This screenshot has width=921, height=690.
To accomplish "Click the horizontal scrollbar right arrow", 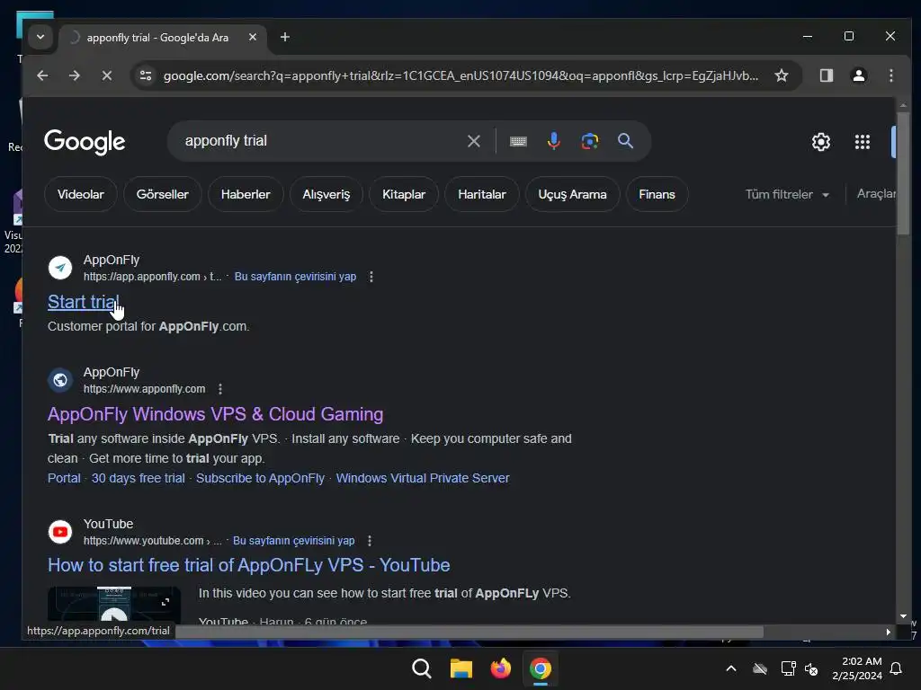I will [888, 632].
